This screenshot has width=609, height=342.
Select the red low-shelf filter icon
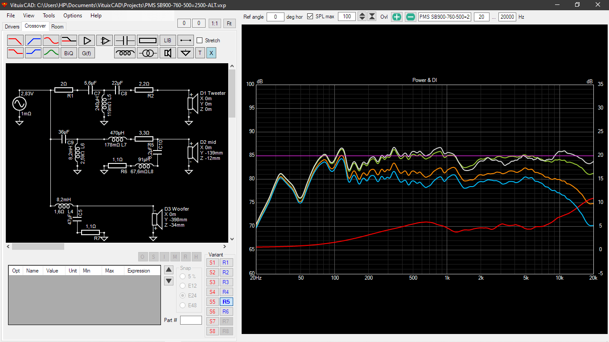coord(15,53)
